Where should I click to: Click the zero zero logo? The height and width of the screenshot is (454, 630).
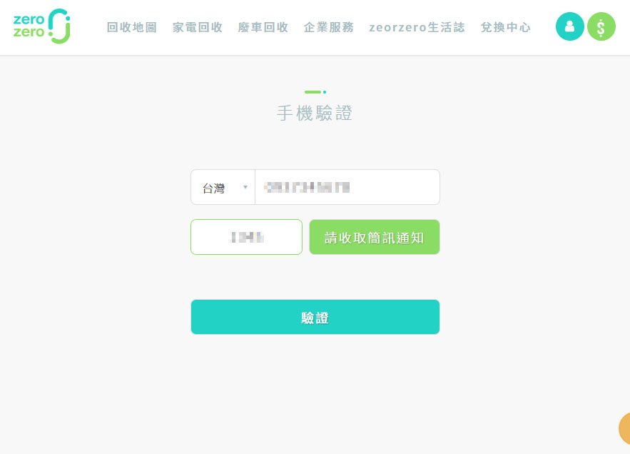[x=42, y=26]
